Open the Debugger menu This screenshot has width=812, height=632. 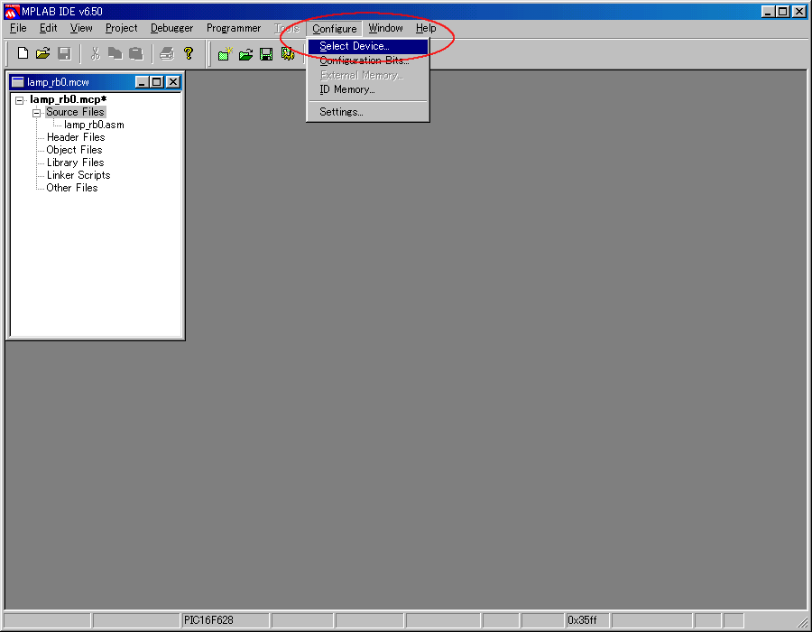[x=171, y=28]
